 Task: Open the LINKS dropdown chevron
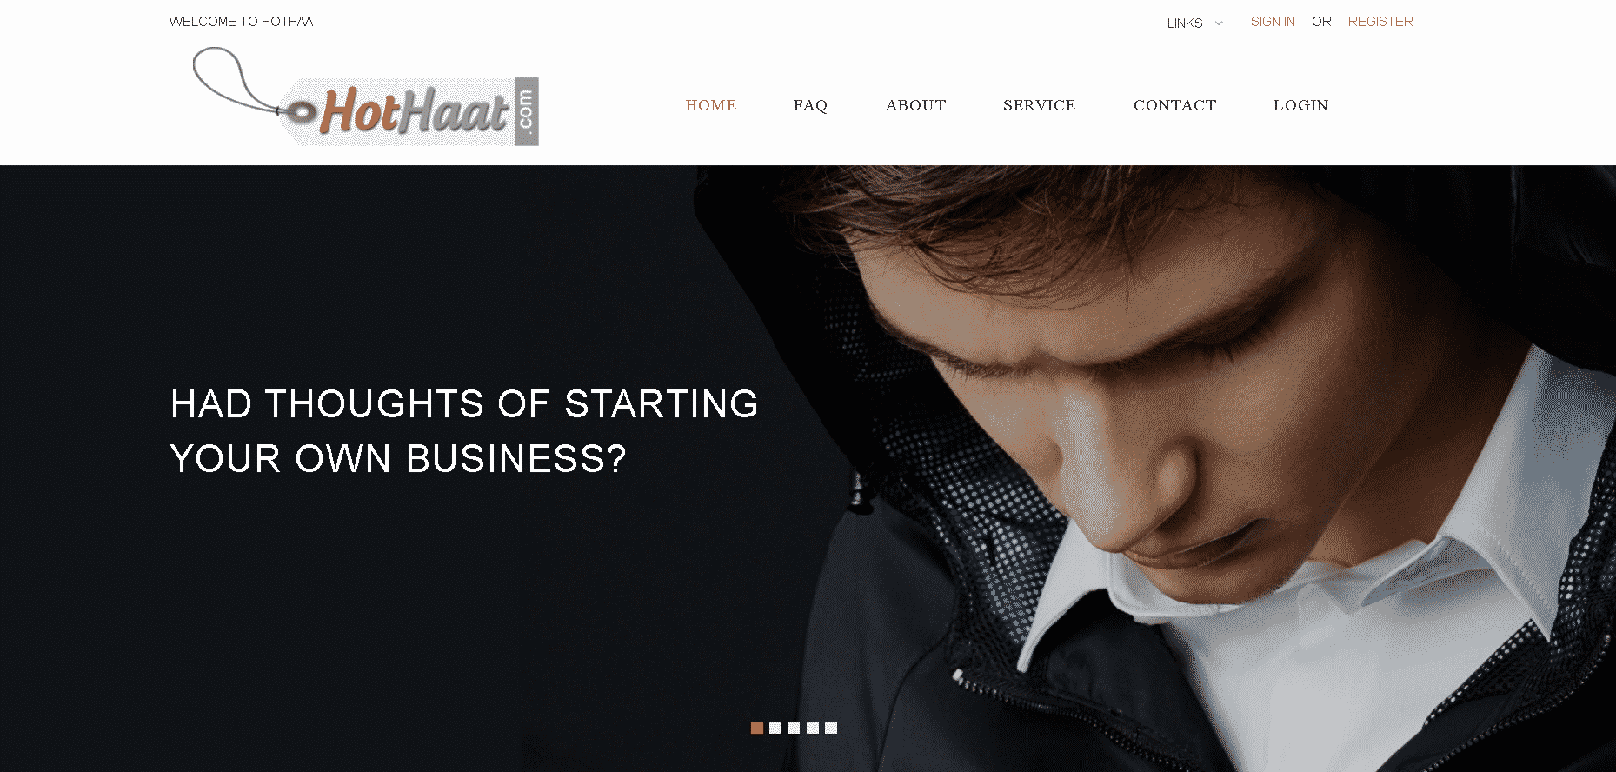tap(1219, 23)
